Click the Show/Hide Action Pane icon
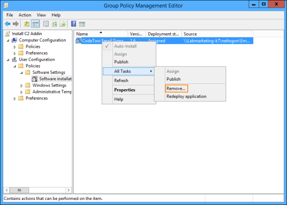The image size is (287, 205). 82,24
